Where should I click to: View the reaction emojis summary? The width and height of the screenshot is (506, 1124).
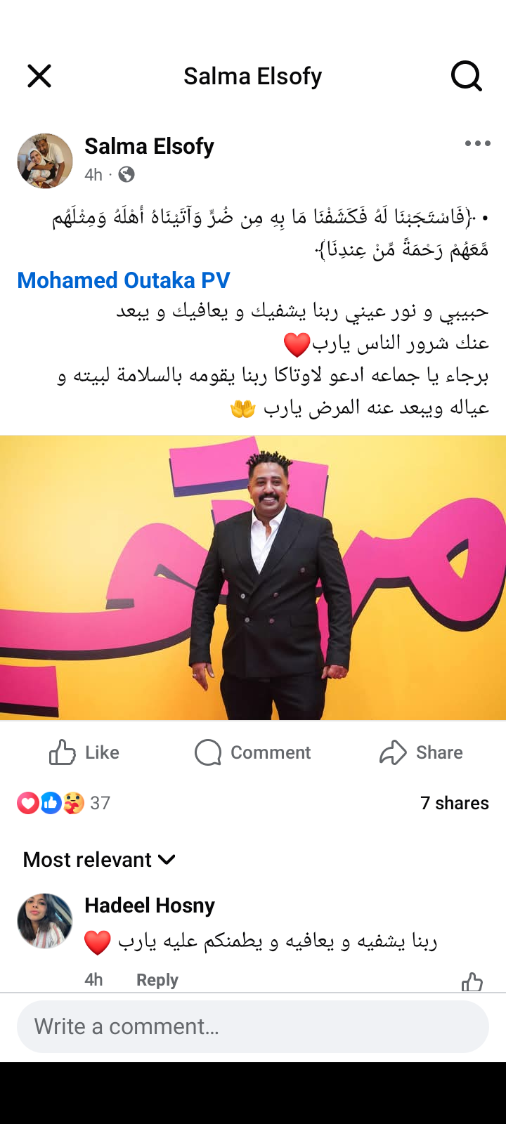point(51,802)
